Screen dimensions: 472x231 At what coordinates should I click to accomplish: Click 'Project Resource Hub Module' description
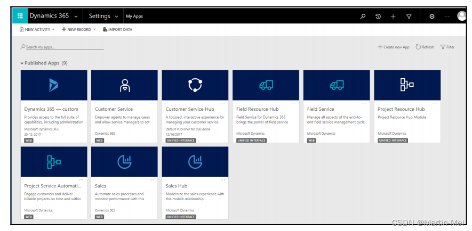(x=402, y=117)
